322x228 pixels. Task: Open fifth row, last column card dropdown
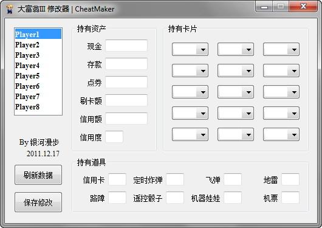click(x=281, y=134)
